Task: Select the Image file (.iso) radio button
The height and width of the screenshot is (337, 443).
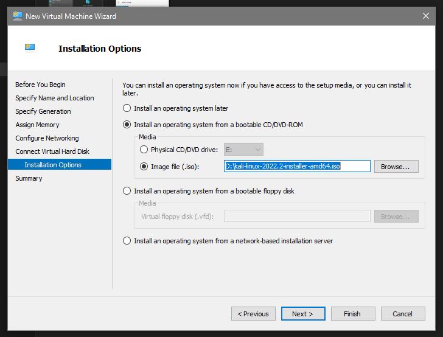Action: click(x=144, y=166)
